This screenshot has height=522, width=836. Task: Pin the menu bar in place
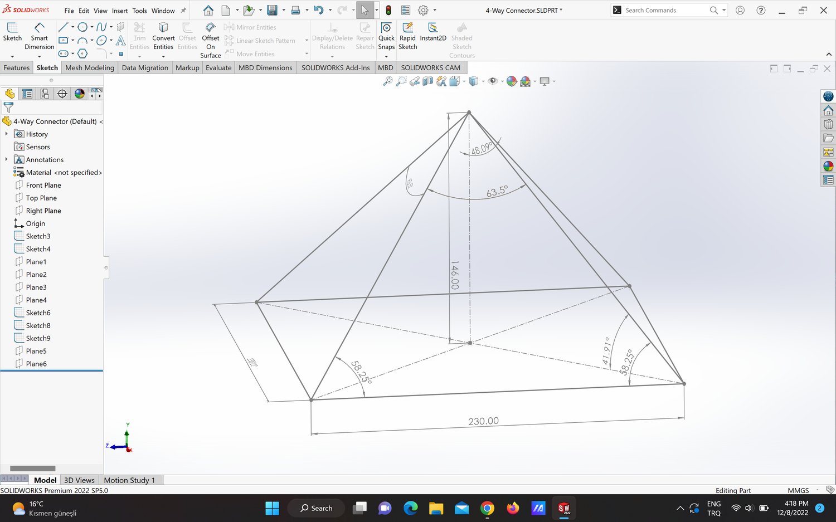(x=183, y=11)
